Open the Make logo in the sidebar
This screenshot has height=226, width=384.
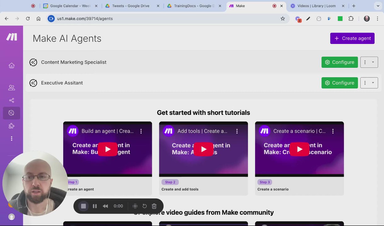click(x=12, y=37)
